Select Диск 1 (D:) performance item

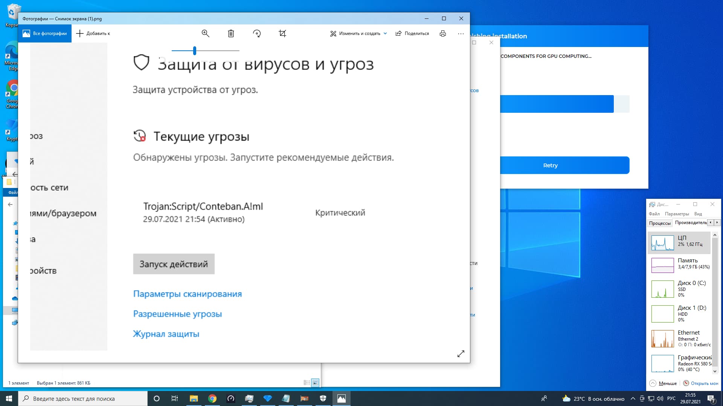pos(679,314)
